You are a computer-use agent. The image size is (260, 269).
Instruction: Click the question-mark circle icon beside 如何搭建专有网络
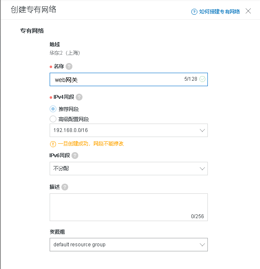194,12
